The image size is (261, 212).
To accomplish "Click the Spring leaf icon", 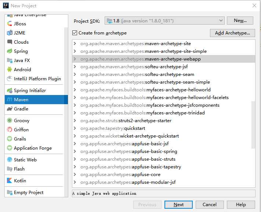I will [10, 51].
